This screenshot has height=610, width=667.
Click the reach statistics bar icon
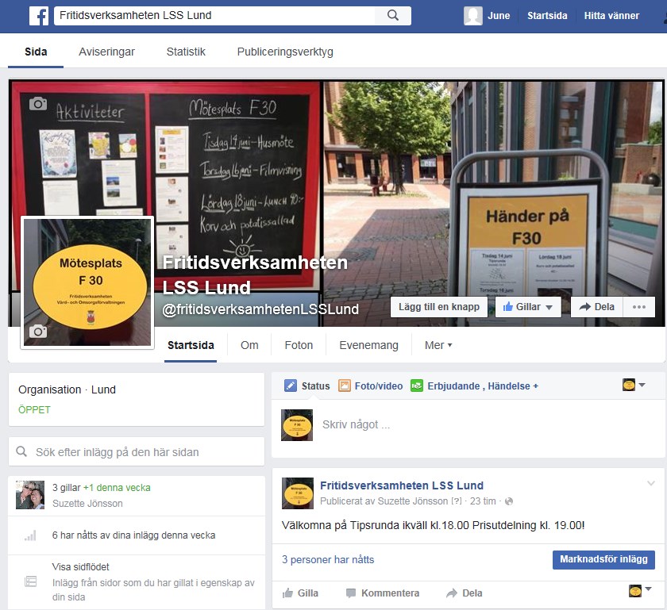click(30, 535)
